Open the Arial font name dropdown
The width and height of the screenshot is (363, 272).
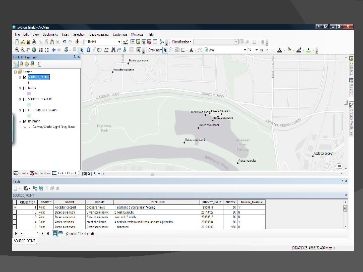pos(245,50)
